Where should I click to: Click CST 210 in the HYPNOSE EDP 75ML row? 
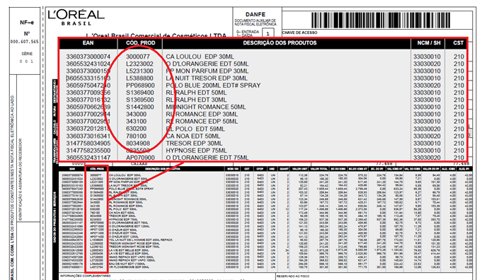coord(459,151)
